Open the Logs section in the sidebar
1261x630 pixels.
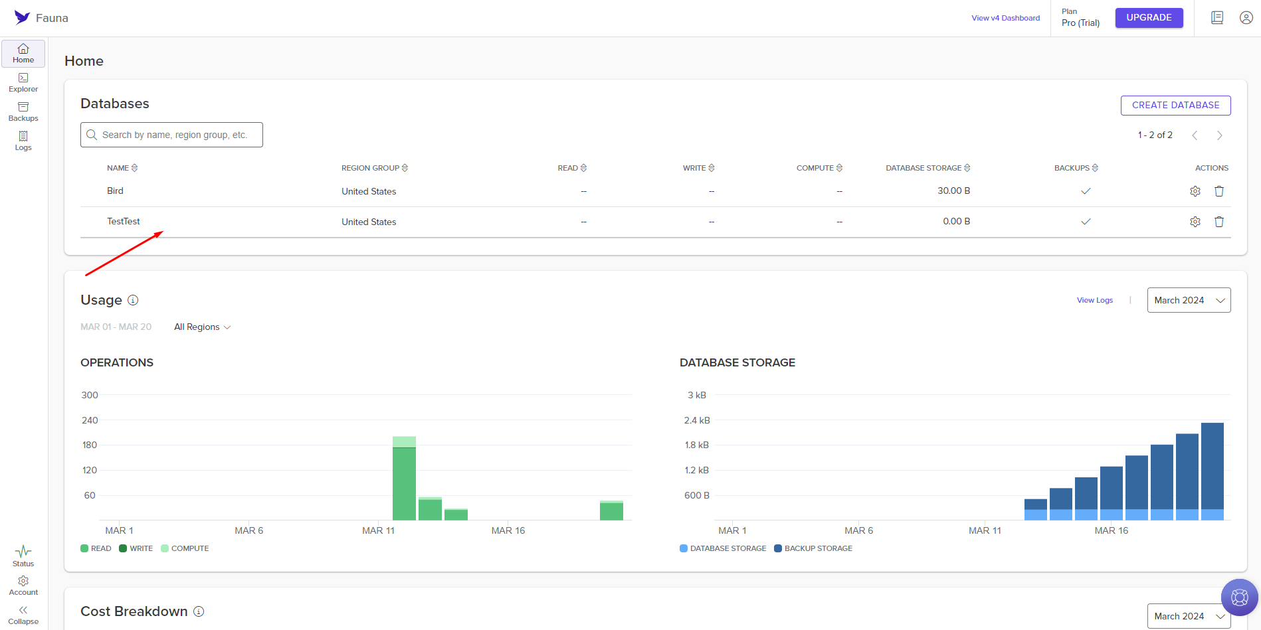pyautogui.click(x=23, y=140)
